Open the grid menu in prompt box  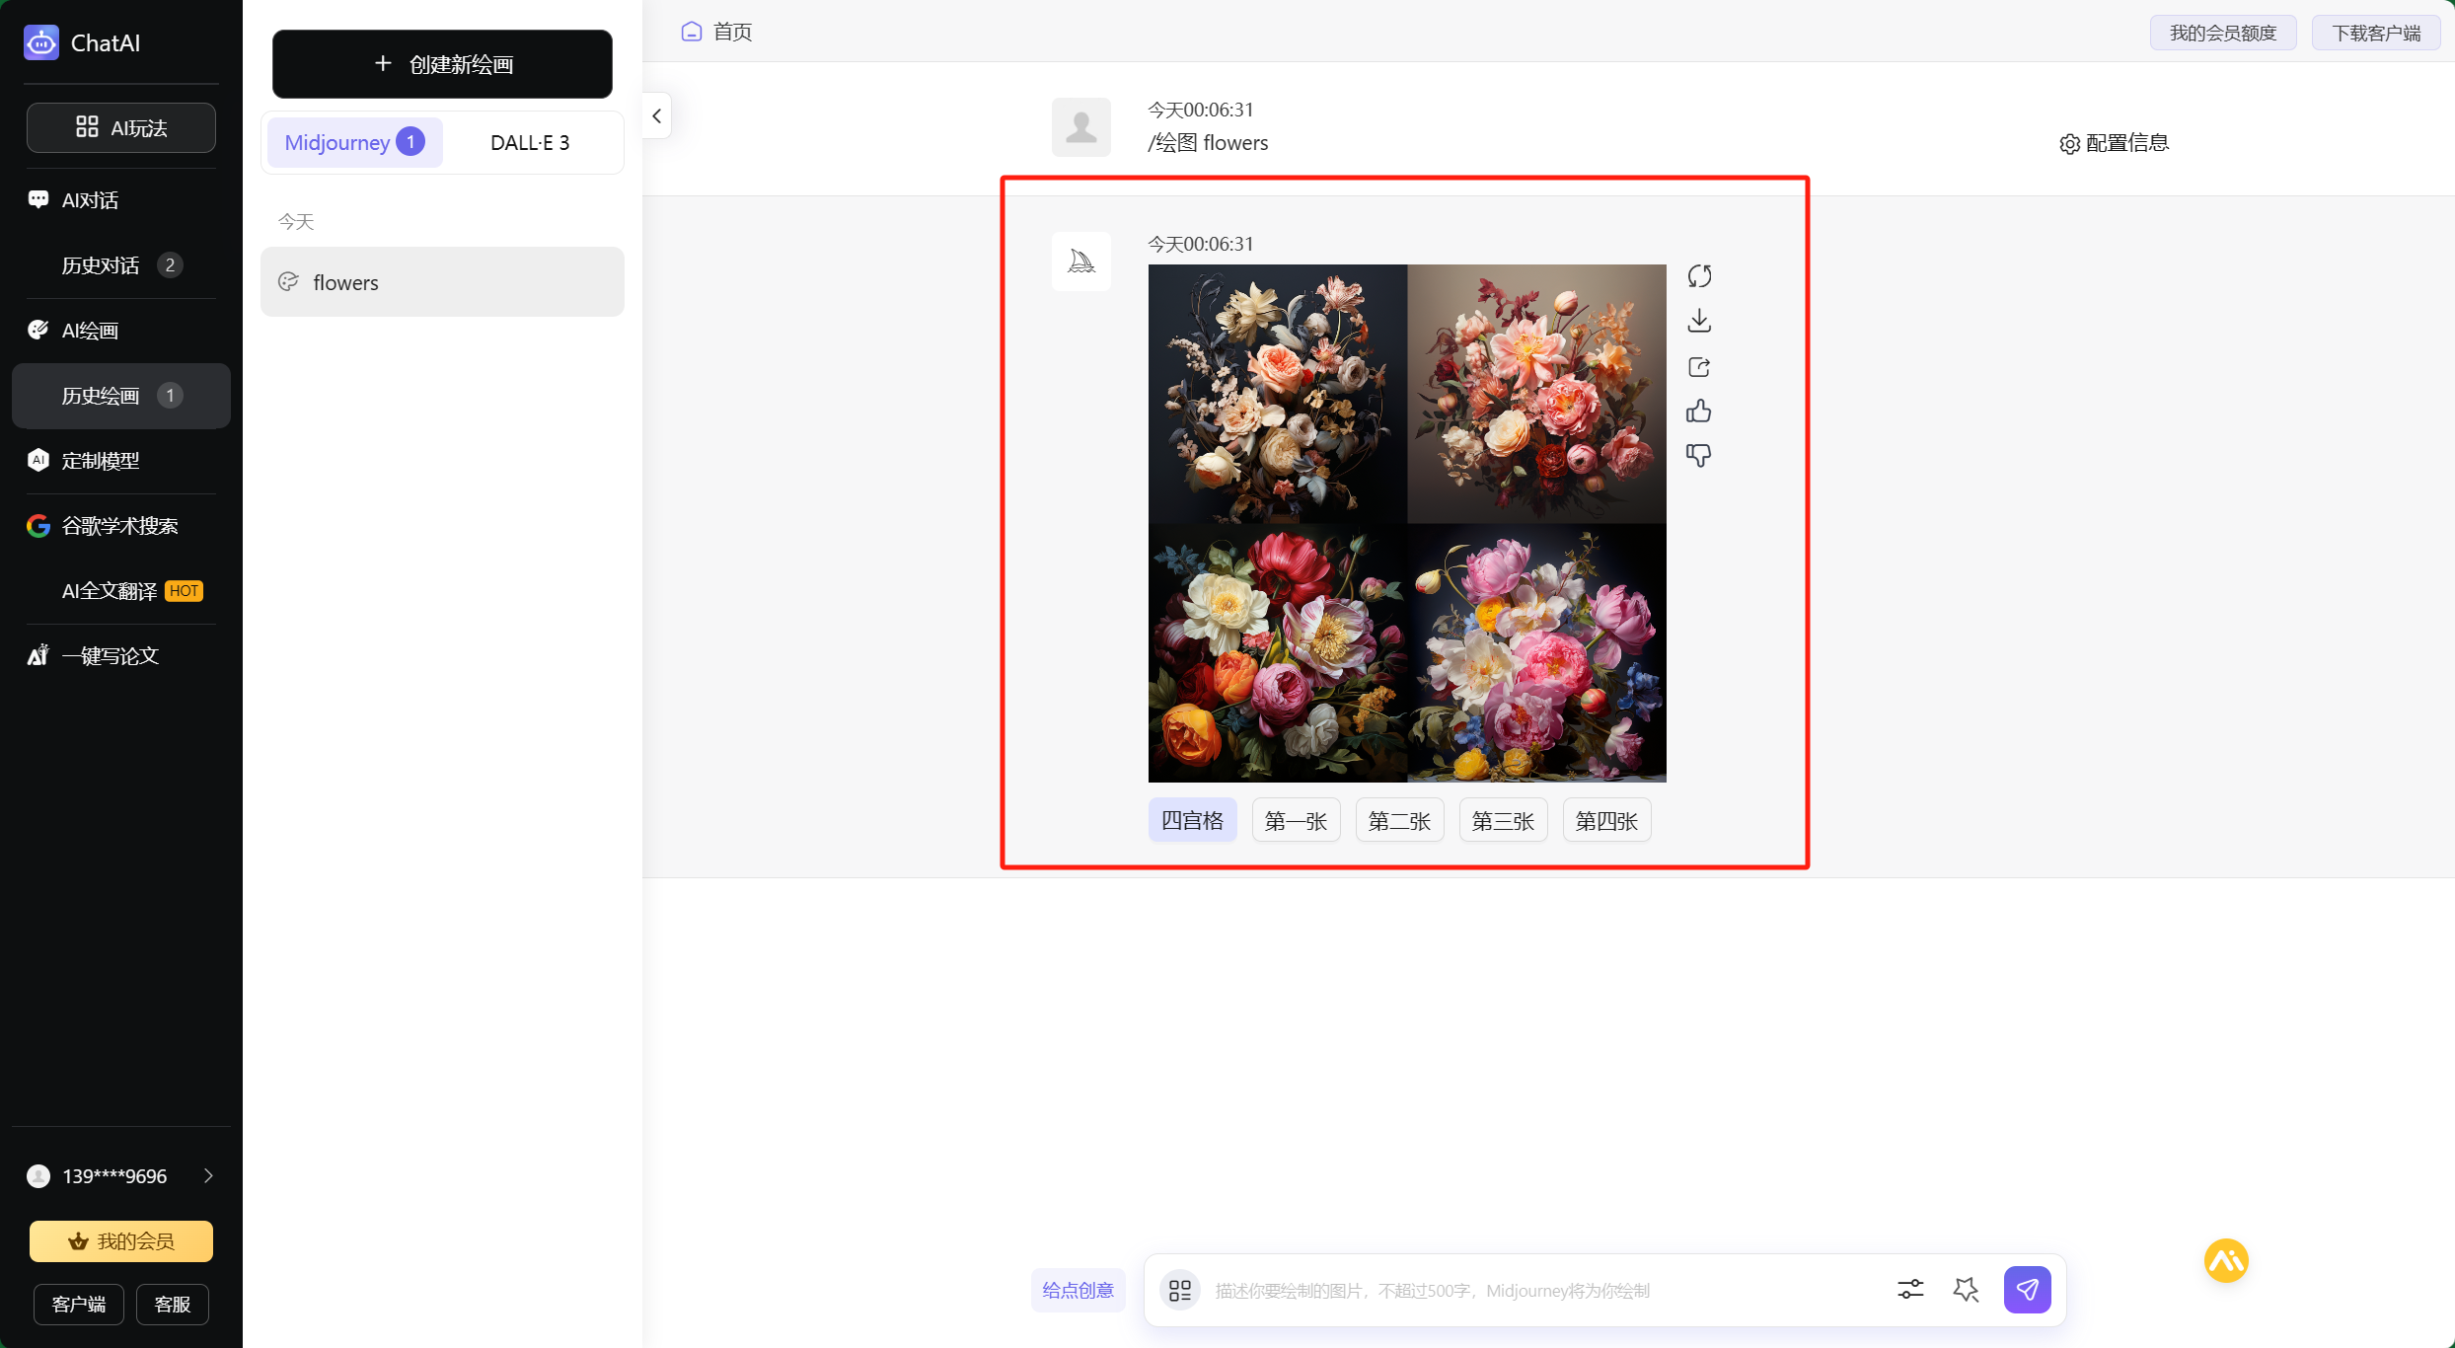coord(1180,1290)
